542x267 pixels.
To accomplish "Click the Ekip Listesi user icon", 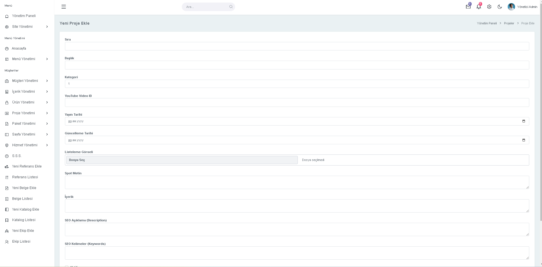I will pos(7,242).
